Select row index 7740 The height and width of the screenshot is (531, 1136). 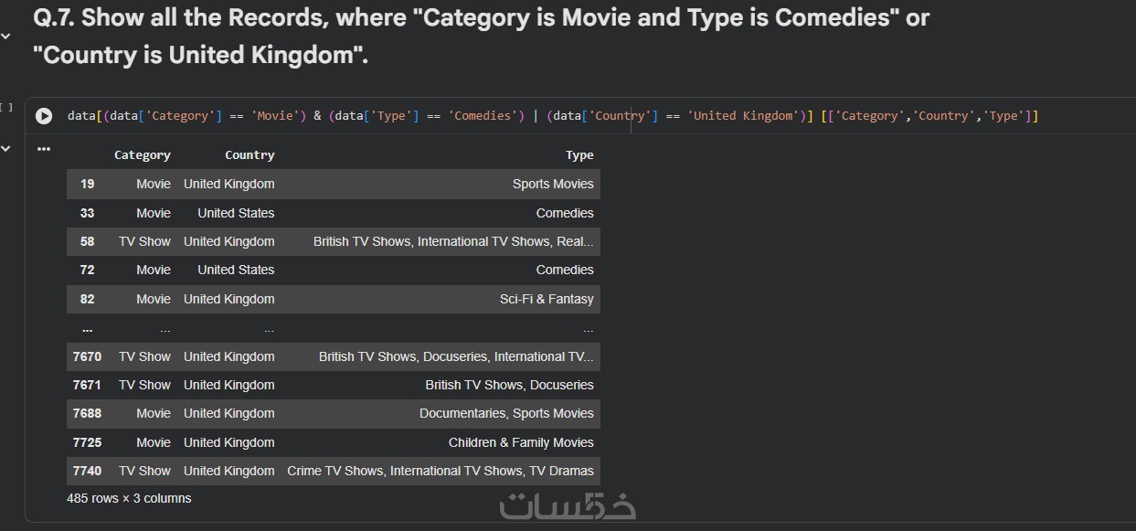(x=87, y=471)
